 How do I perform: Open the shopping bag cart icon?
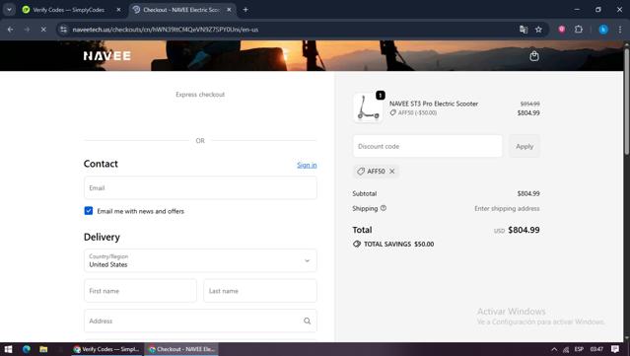click(x=534, y=56)
